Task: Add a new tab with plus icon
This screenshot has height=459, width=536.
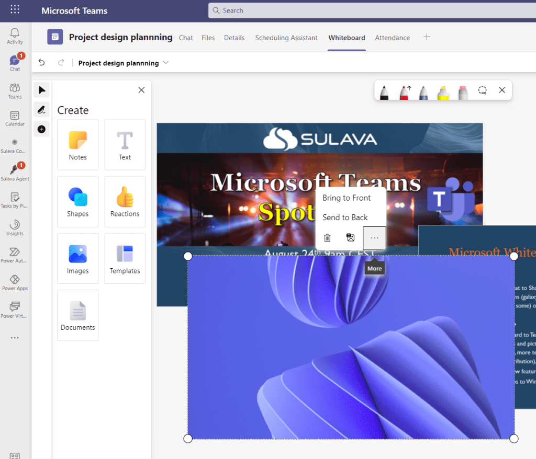Action: pyautogui.click(x=427, y=37)
